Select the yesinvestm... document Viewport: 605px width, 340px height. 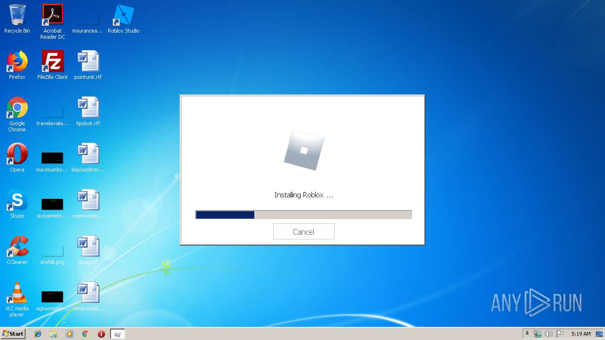[x=88, y=204]
